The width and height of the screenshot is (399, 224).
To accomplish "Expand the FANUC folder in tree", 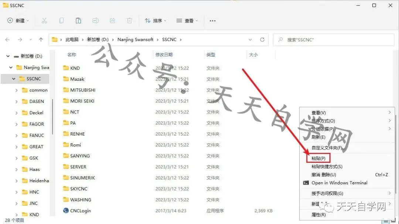I will [x=17, y=136].
